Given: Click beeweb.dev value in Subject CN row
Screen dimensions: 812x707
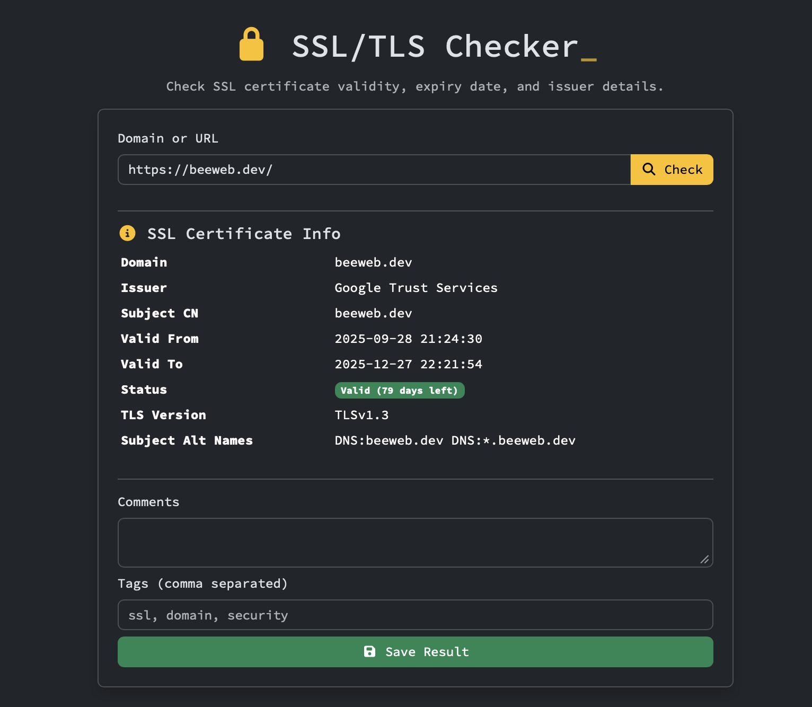Looking at the screenshot, I should click(374, 313).
